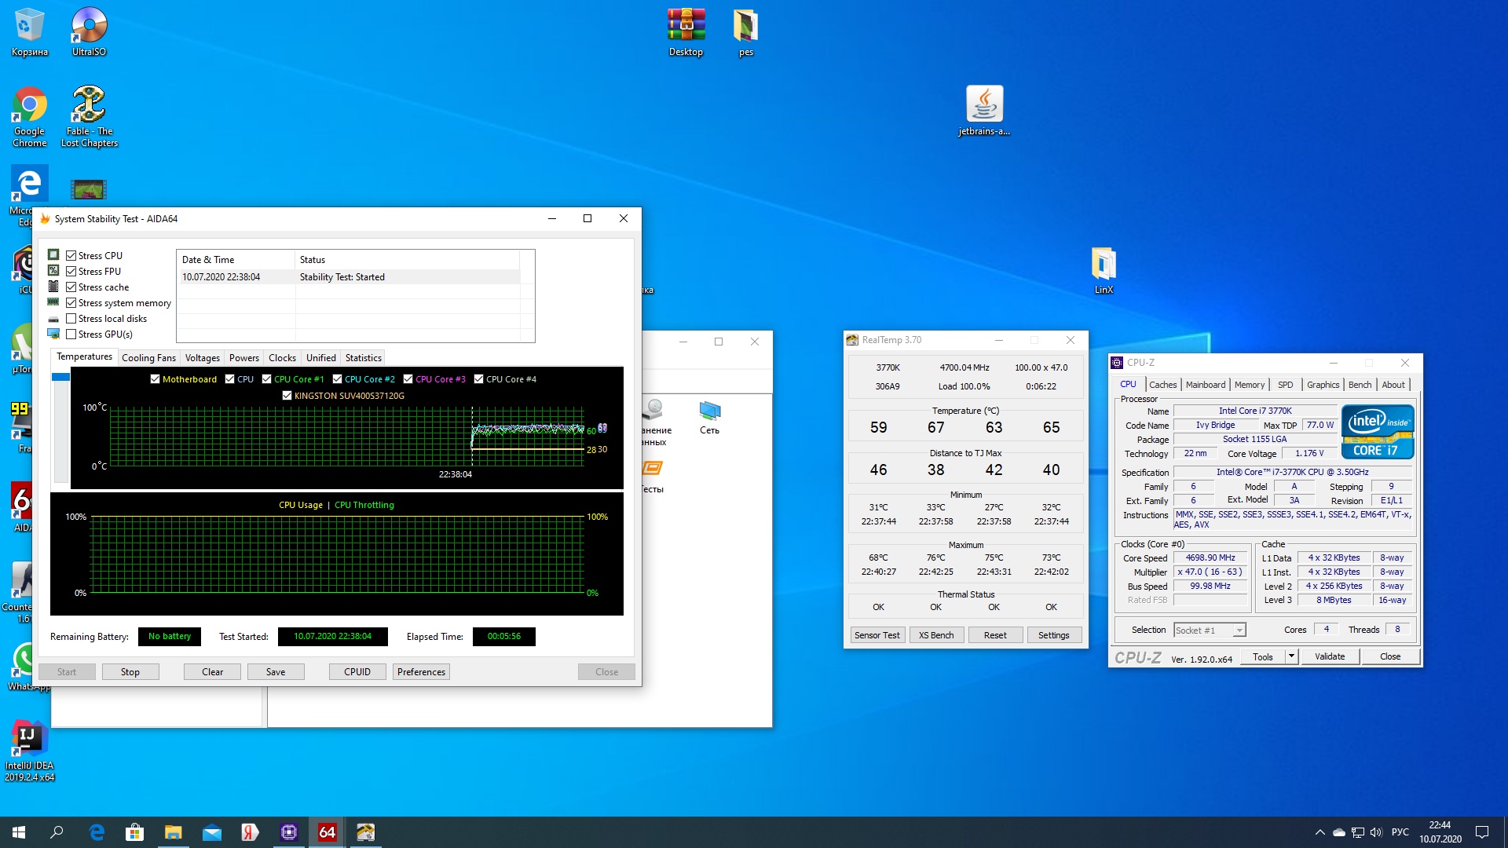
Task: Click XS Bench button in RealTemp
Action: (936, 635)
